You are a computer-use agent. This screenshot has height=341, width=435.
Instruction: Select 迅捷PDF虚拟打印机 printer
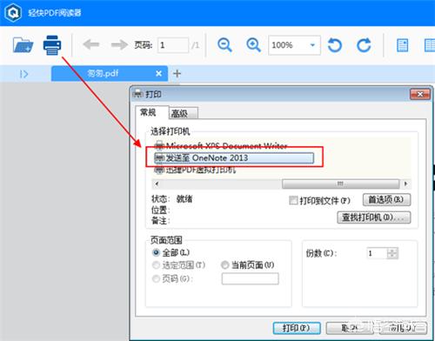[196, 170]
